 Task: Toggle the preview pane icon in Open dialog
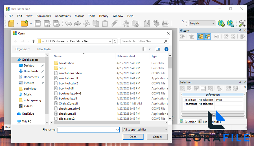click(157, 49)
